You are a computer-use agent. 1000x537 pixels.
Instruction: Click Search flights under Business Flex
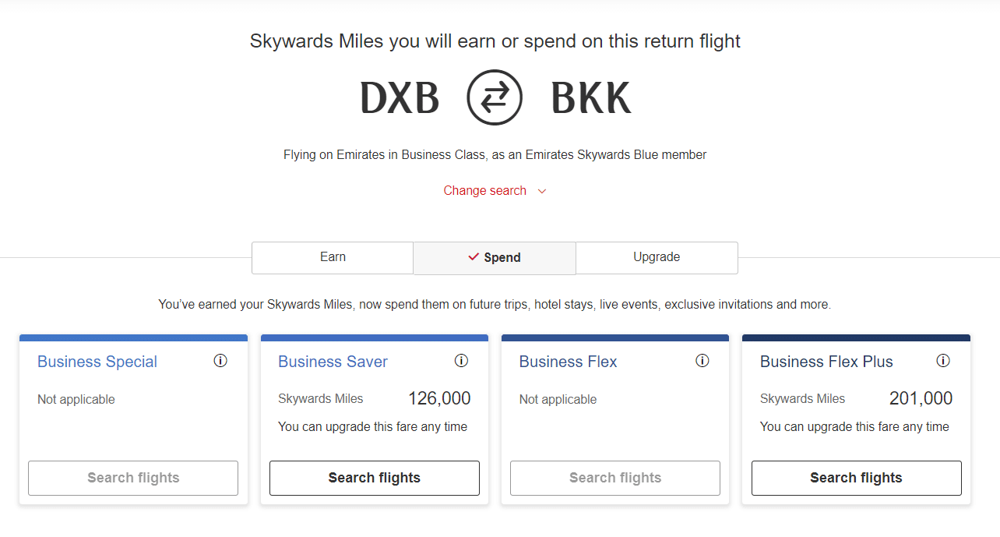point(615,478)
